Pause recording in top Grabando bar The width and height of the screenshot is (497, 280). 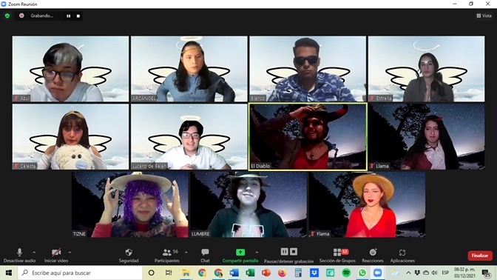tap(69, 16)
